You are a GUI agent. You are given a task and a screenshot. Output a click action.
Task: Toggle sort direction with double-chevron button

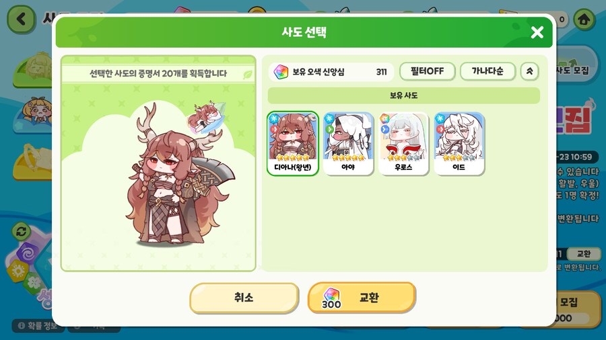point(529,71)
